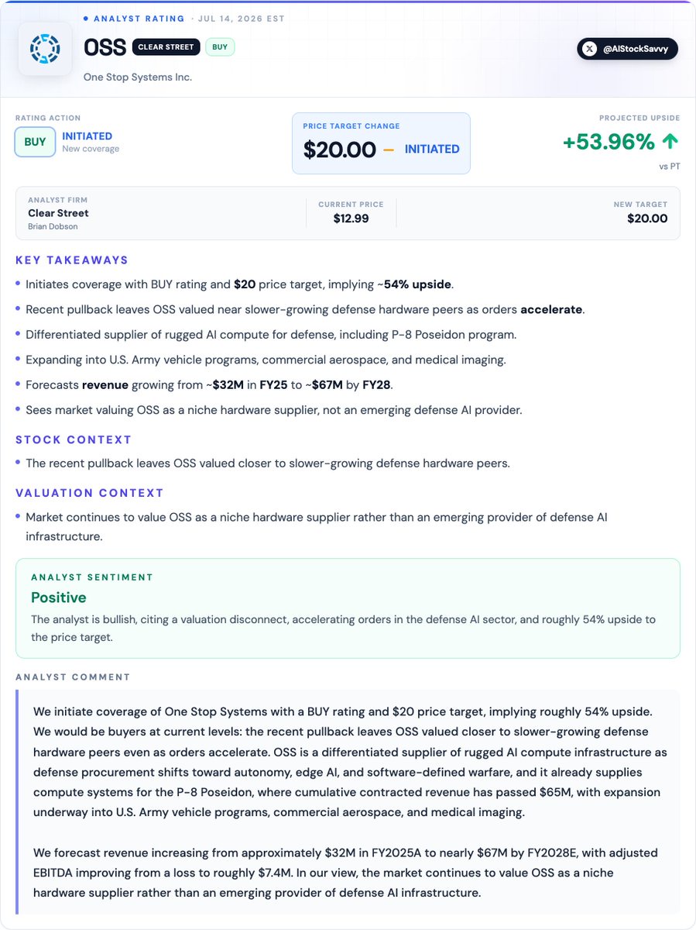Click the @AIStockSavvy handle pill
This screenshot has width=696, height=930.
click(x=628, y=49)
